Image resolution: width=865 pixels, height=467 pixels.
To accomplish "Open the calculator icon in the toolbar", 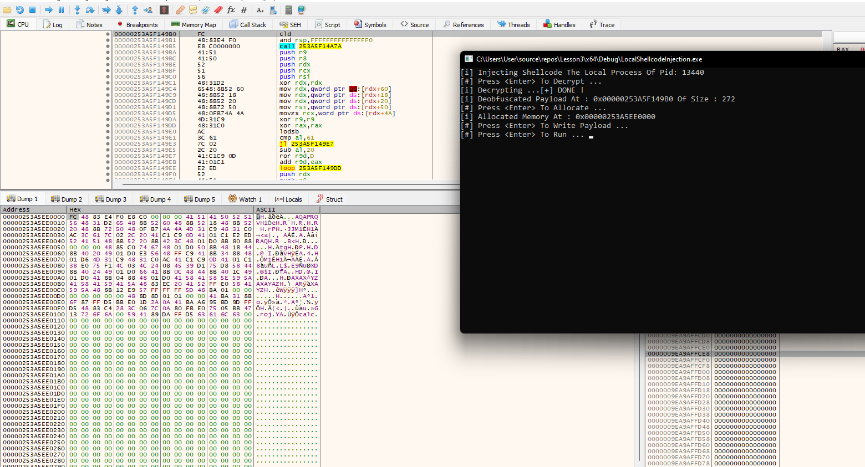I will (x=288, y=10).
